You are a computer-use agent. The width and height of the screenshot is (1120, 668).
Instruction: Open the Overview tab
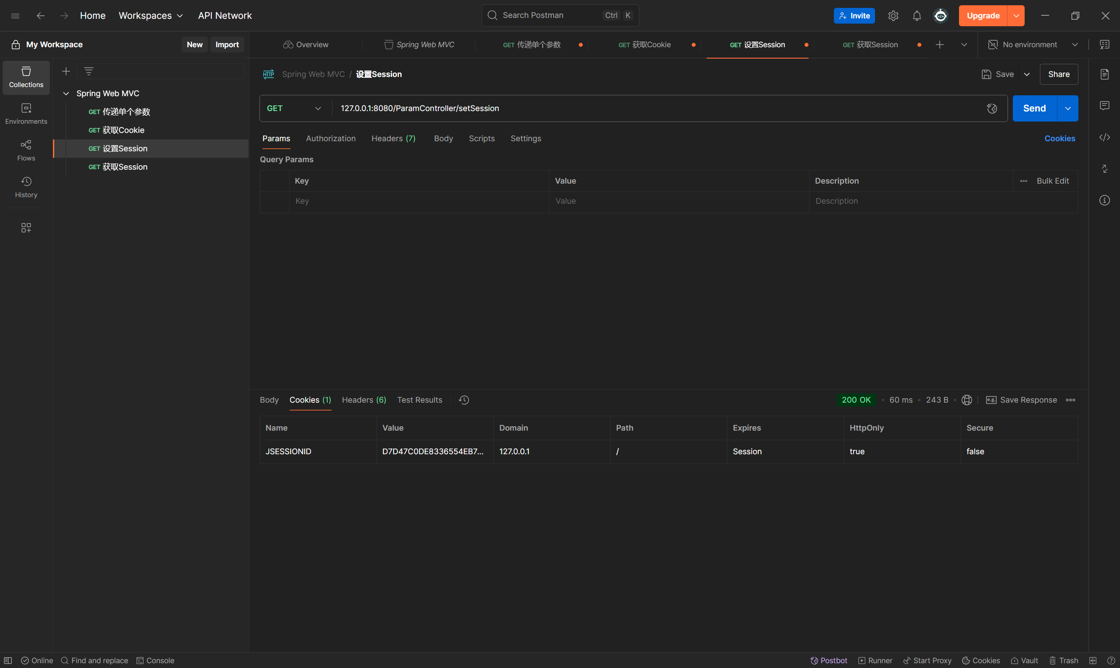click(x=306, y=45)
